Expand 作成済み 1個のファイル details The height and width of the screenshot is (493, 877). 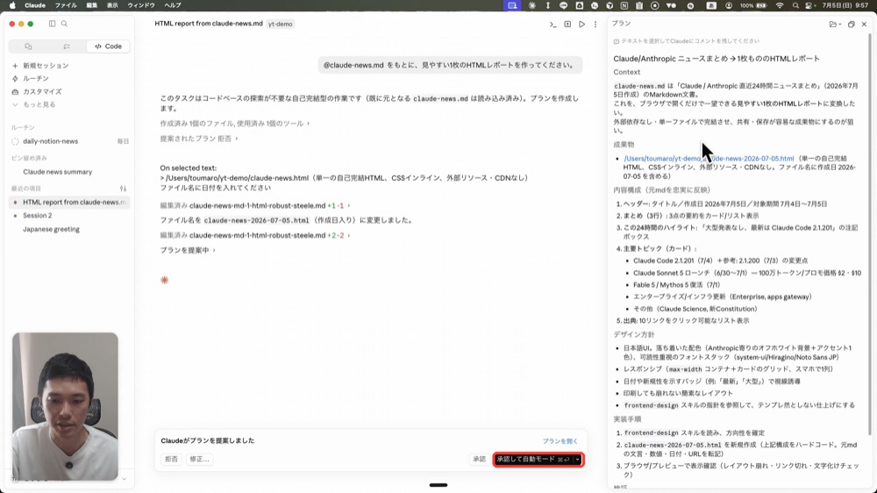[234, 123]
